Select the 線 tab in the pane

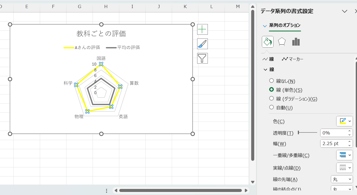click(x=270, y=59)
